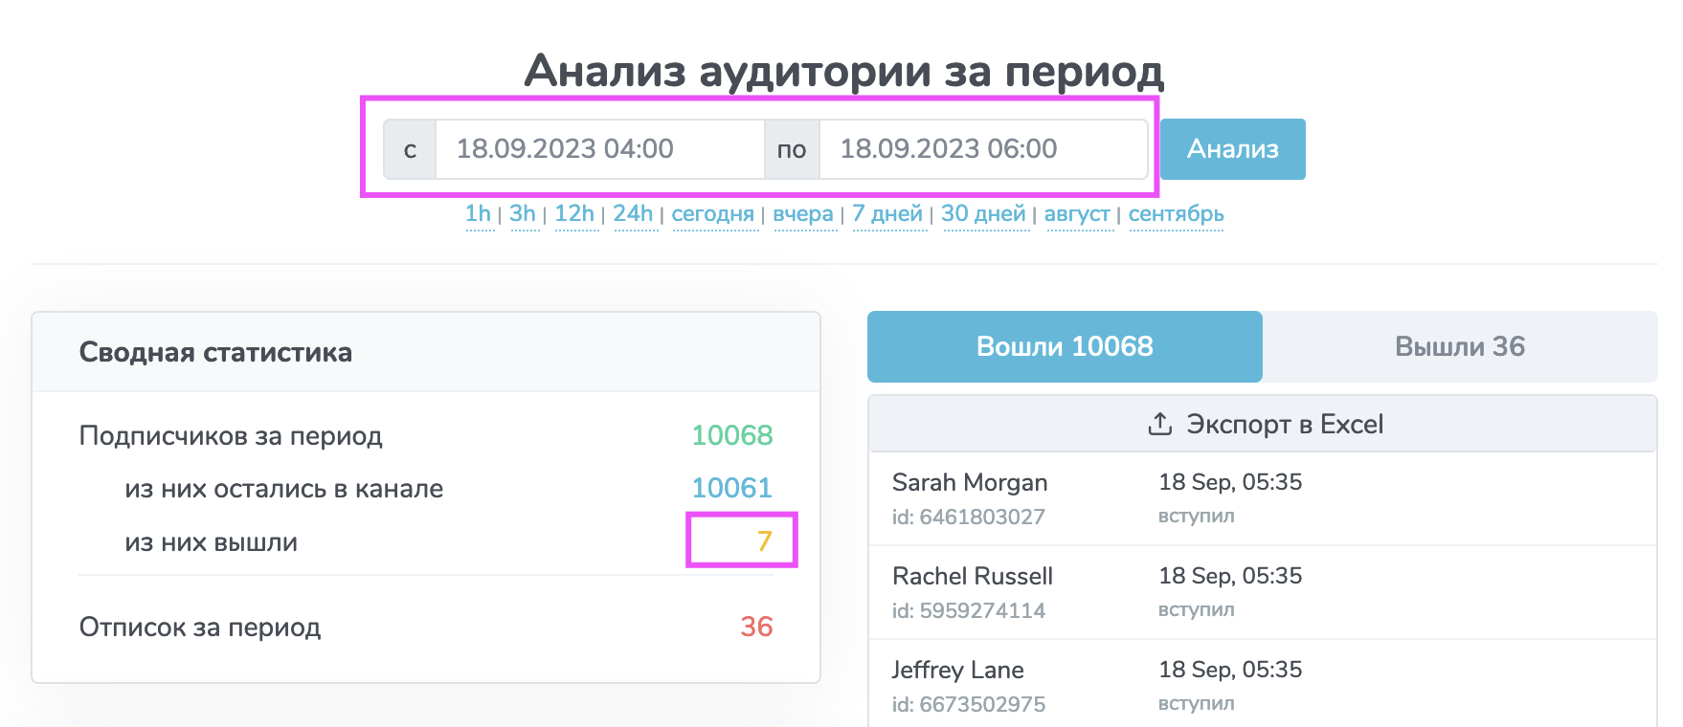Pick the вчера period link
This screenshot has width=1683, height=727.
tap(802, 214)
